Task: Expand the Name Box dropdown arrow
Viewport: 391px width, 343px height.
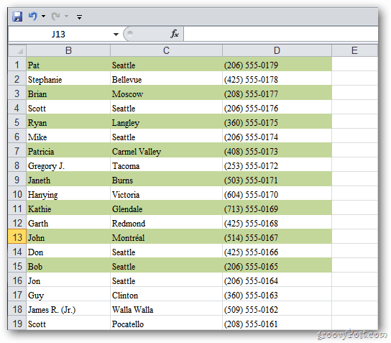Action: (x=116, y=35)
